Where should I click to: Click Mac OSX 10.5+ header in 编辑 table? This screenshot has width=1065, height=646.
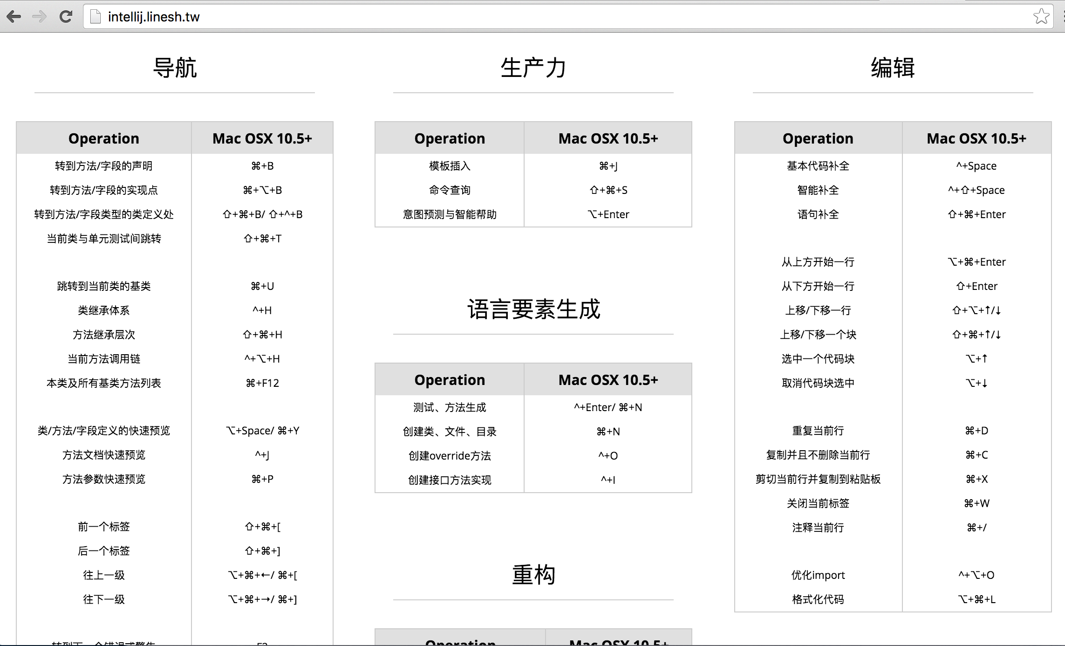coord(976,138)
